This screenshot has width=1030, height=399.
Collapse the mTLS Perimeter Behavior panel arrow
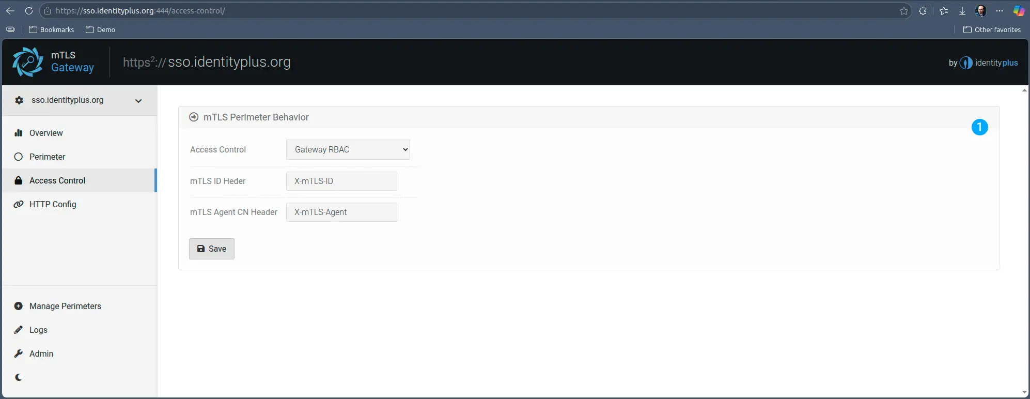click(194, 117)
